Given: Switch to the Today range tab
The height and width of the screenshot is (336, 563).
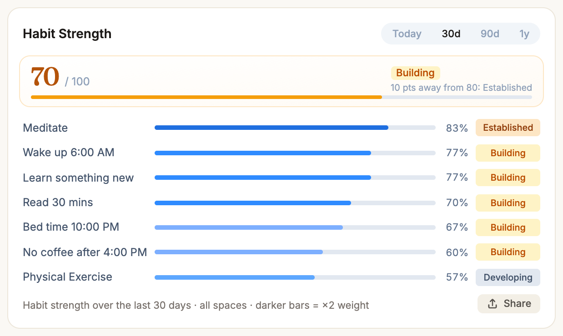Looking at the screenshot, I should (x=407, y=34).
